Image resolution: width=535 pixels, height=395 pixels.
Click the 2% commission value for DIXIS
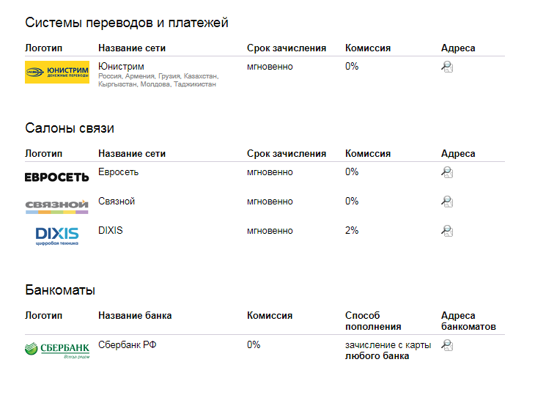tap(352, 231)
